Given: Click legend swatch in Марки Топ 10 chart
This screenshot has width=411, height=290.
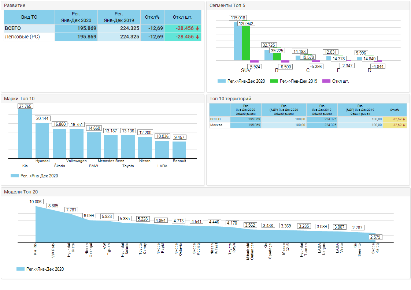Looking at the screenshot, I should point(15,176).
